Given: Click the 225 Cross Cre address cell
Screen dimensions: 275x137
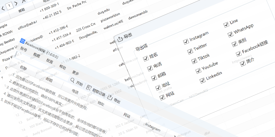Looking at the screenshot, I should (x=86, y=27).
